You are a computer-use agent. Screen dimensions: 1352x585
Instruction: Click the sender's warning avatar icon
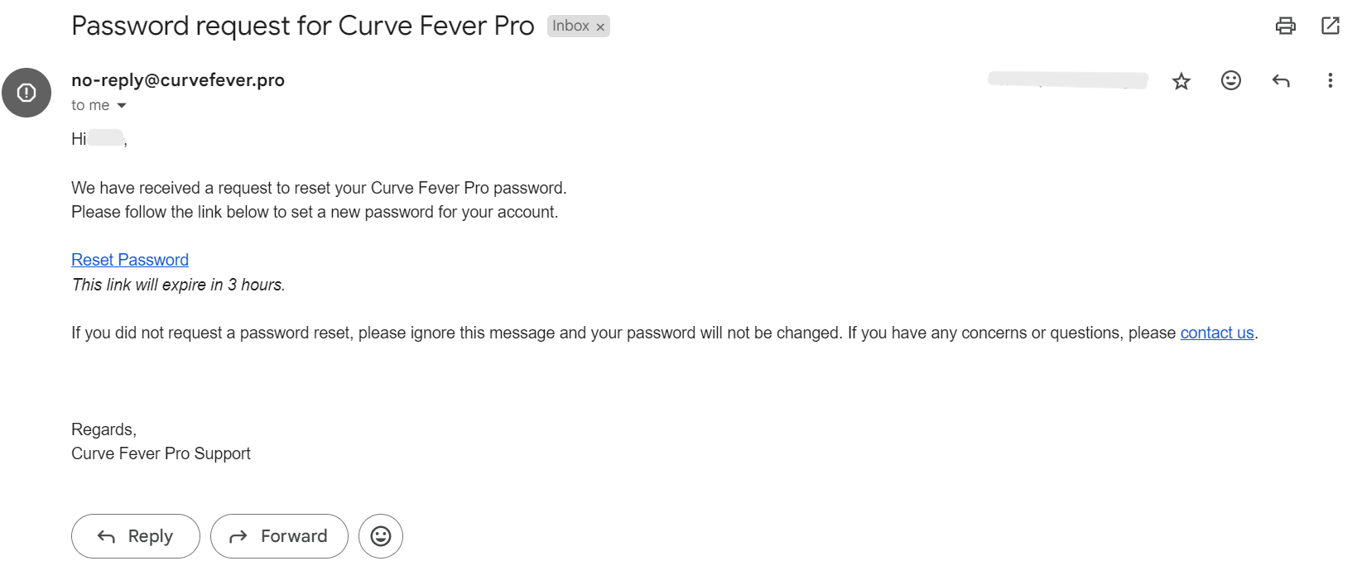[x=26, y=93]
